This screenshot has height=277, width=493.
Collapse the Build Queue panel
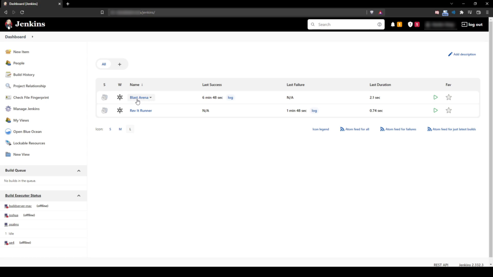click(79, 171)
